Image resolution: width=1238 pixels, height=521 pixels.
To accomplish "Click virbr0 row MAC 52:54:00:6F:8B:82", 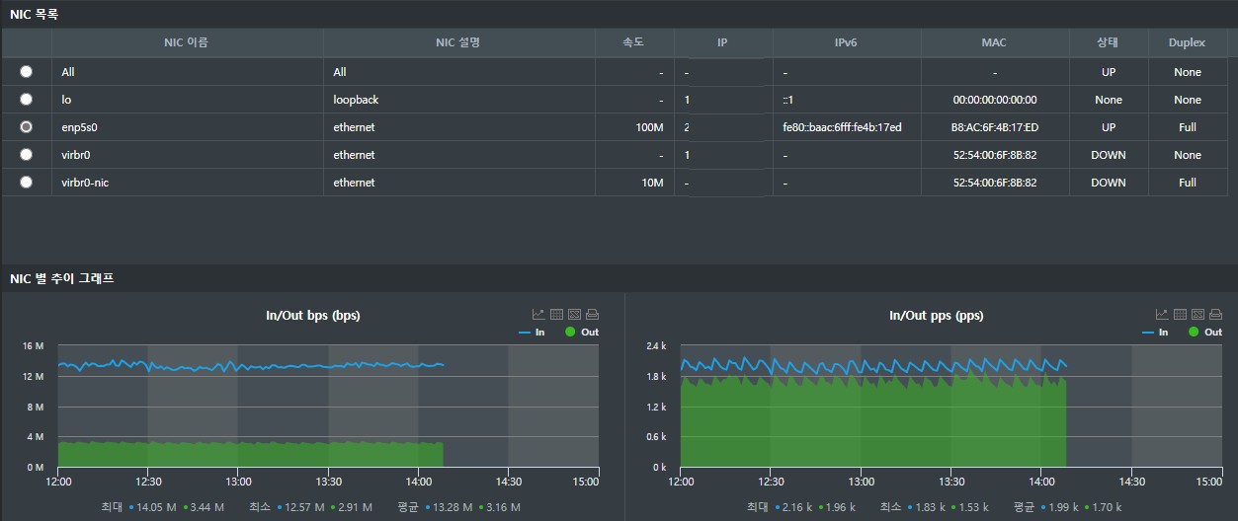I will click(995, 155).
